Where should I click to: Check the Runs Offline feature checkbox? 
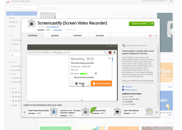click(x=10, y=66)
